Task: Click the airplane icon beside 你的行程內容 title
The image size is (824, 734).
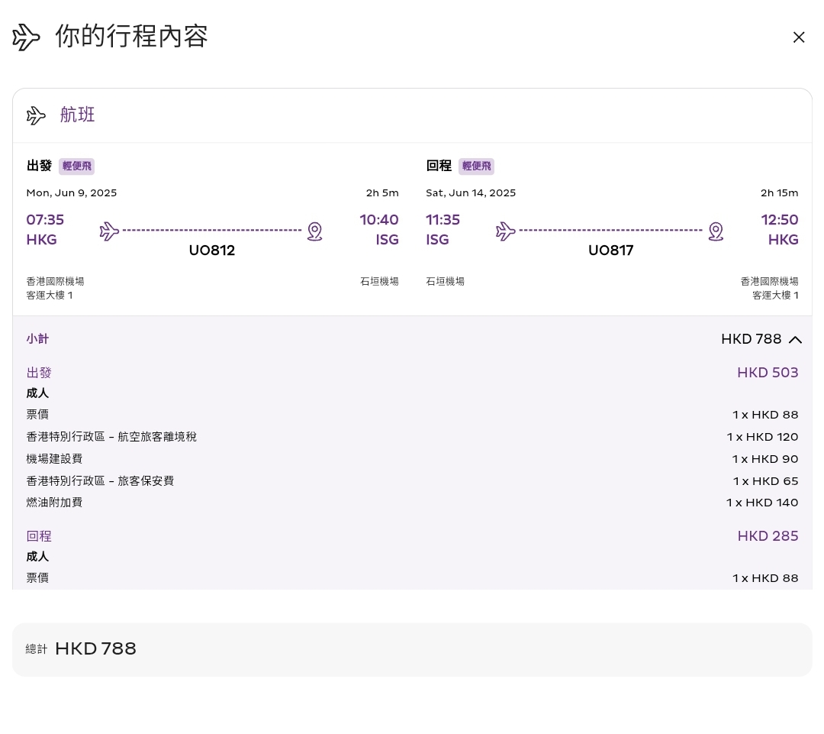Action: pos(26,37)
